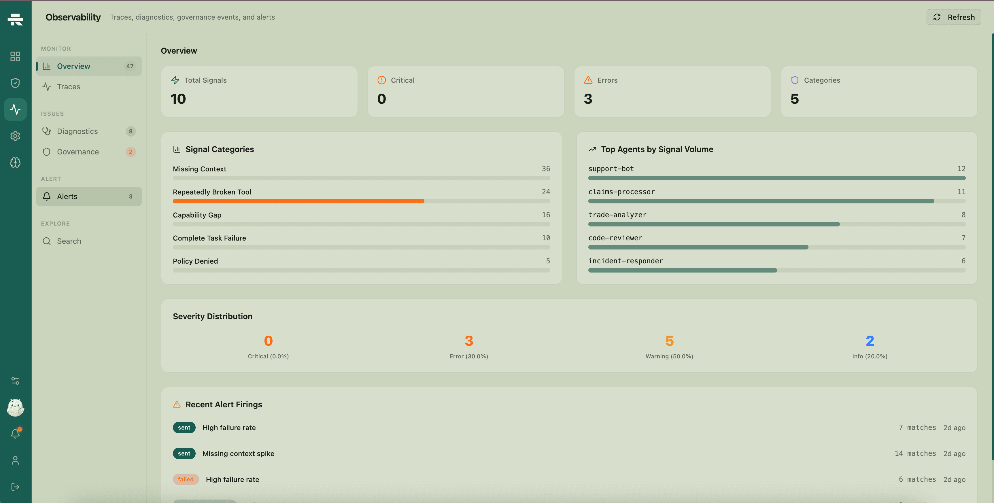This screenshot has width=994, height=503.
Task: Click the Errors warning triangle icon
Action: pyautogui.click(x=588, y=80)
